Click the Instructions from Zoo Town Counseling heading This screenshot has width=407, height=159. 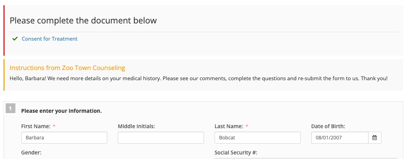pos(67,68)
